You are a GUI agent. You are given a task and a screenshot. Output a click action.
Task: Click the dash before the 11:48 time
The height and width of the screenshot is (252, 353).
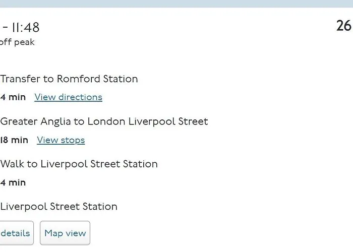pos(5,28)
